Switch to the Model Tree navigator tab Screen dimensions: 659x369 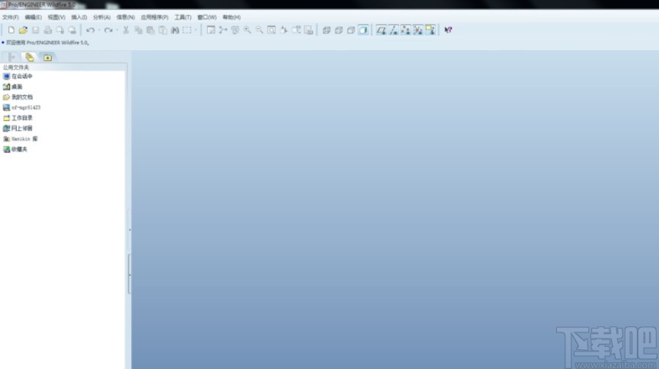[x=11, y=57]
